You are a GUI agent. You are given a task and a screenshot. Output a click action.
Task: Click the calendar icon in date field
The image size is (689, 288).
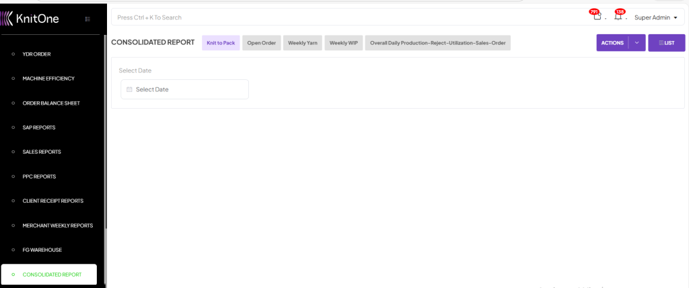(129, 89)
